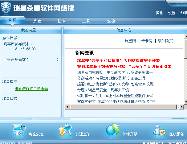Open the 软件购买 link

(165, 41)
